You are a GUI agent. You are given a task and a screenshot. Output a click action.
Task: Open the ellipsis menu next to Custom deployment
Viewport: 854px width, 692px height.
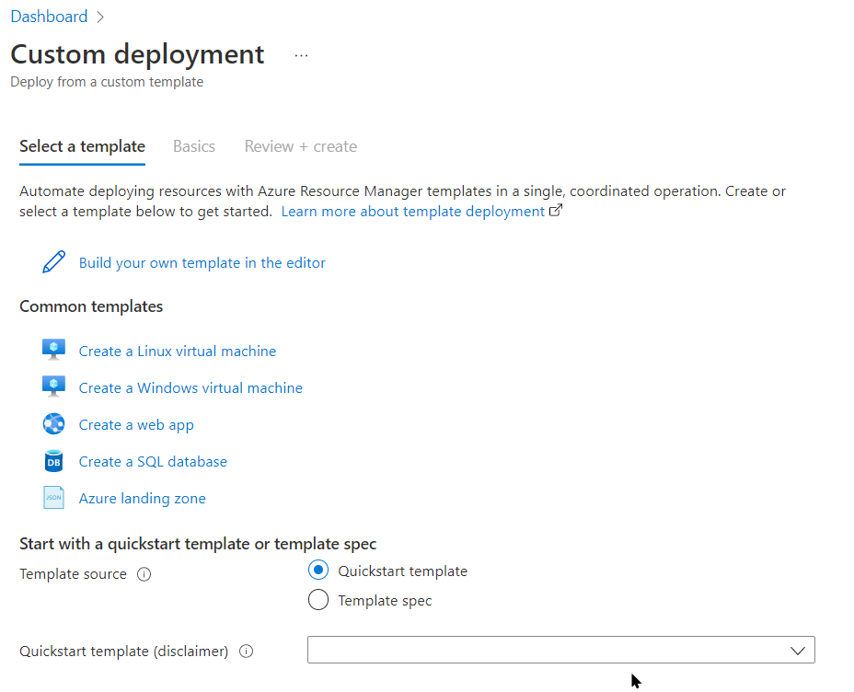click(301, 55)
